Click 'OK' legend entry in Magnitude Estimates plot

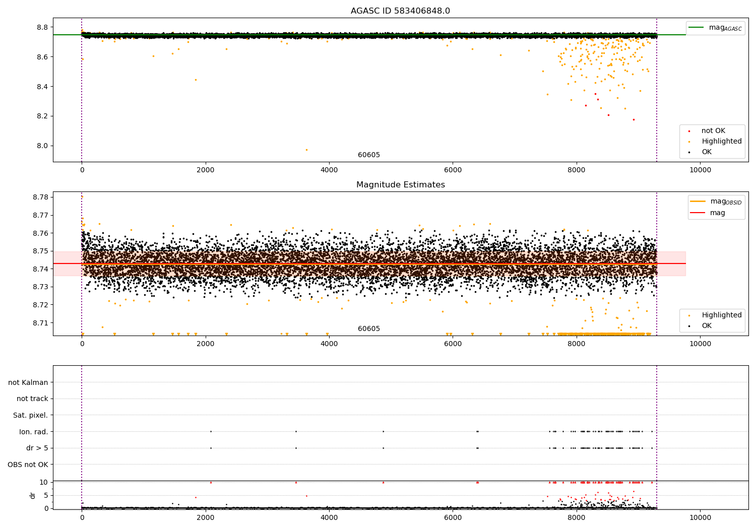click(x=707, y=326)
